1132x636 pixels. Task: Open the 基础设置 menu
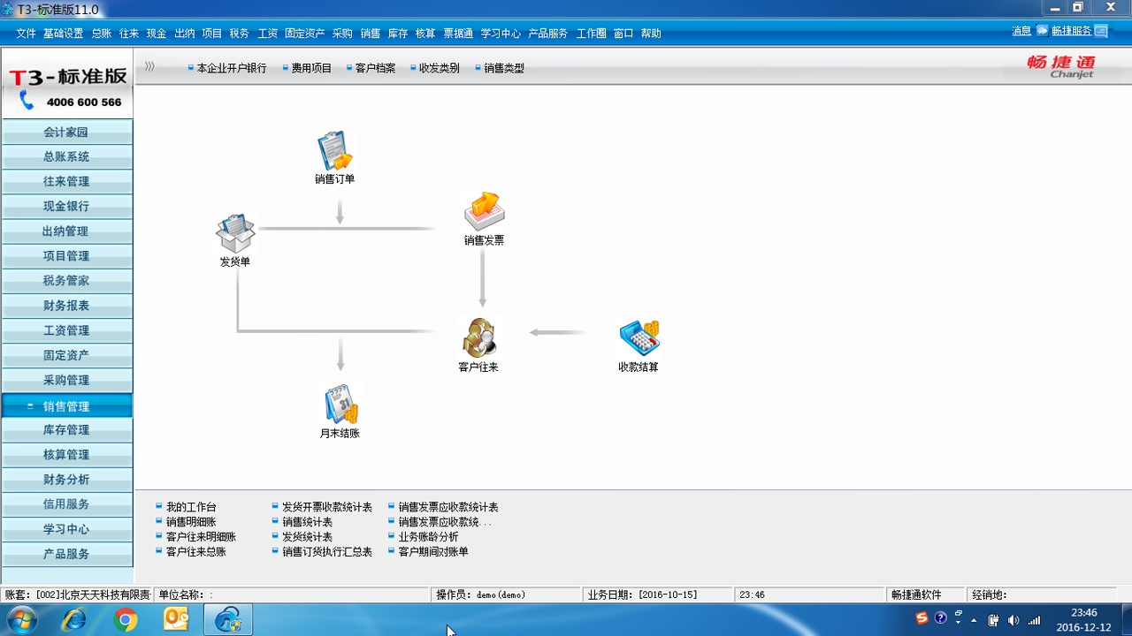pyautogui.click(x=63, y=33)
